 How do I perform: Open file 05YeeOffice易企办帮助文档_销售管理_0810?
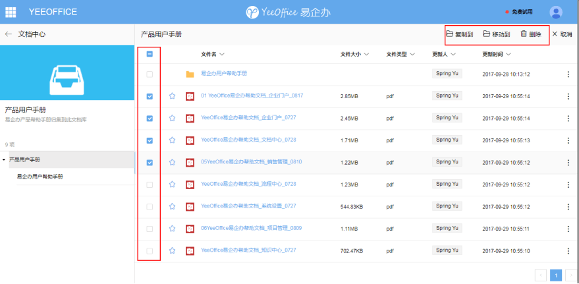(x=251, y=161)
